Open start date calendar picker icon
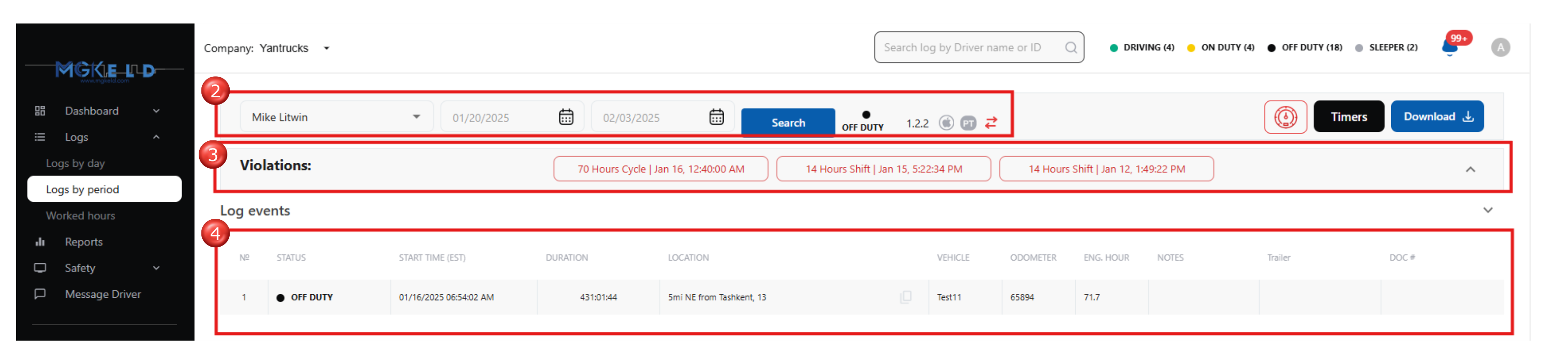 (x=565, y=118)
